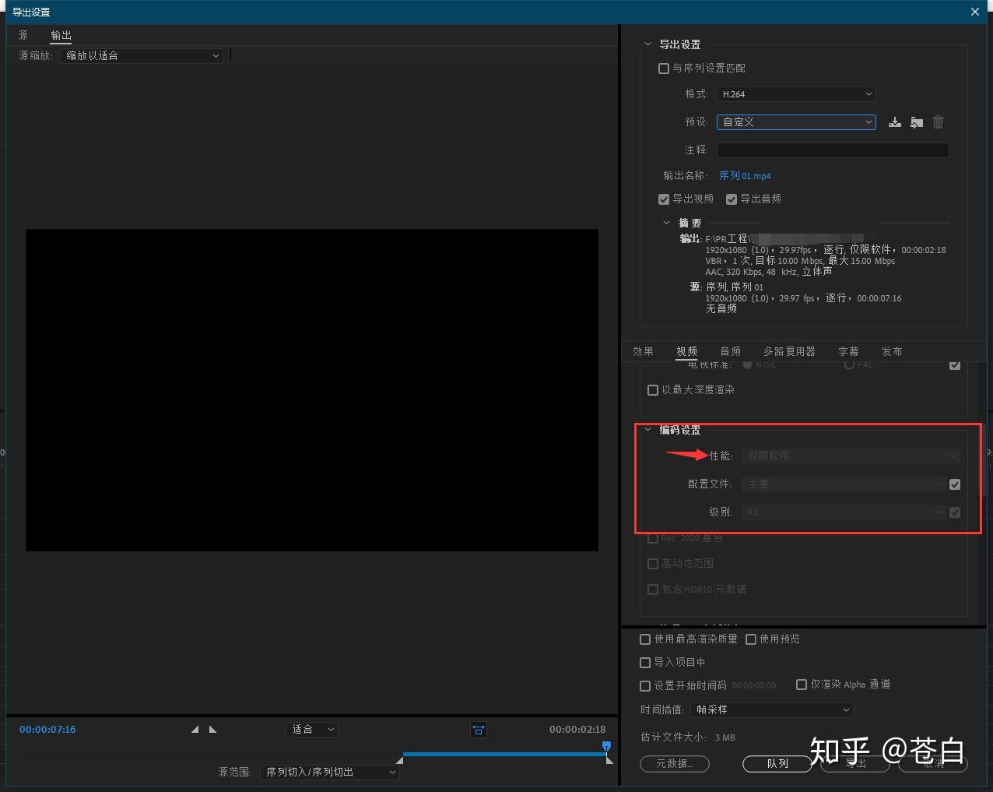993x792 pixels.
Task: Toggle the checkbox beside 配置文件 dropdown
Action: [955, 484]
